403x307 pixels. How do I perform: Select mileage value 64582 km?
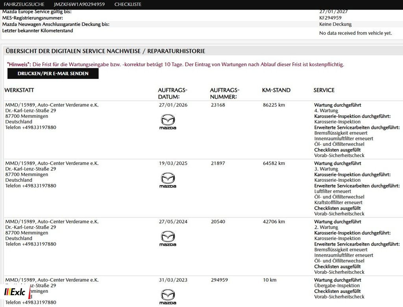coord(274,164)
